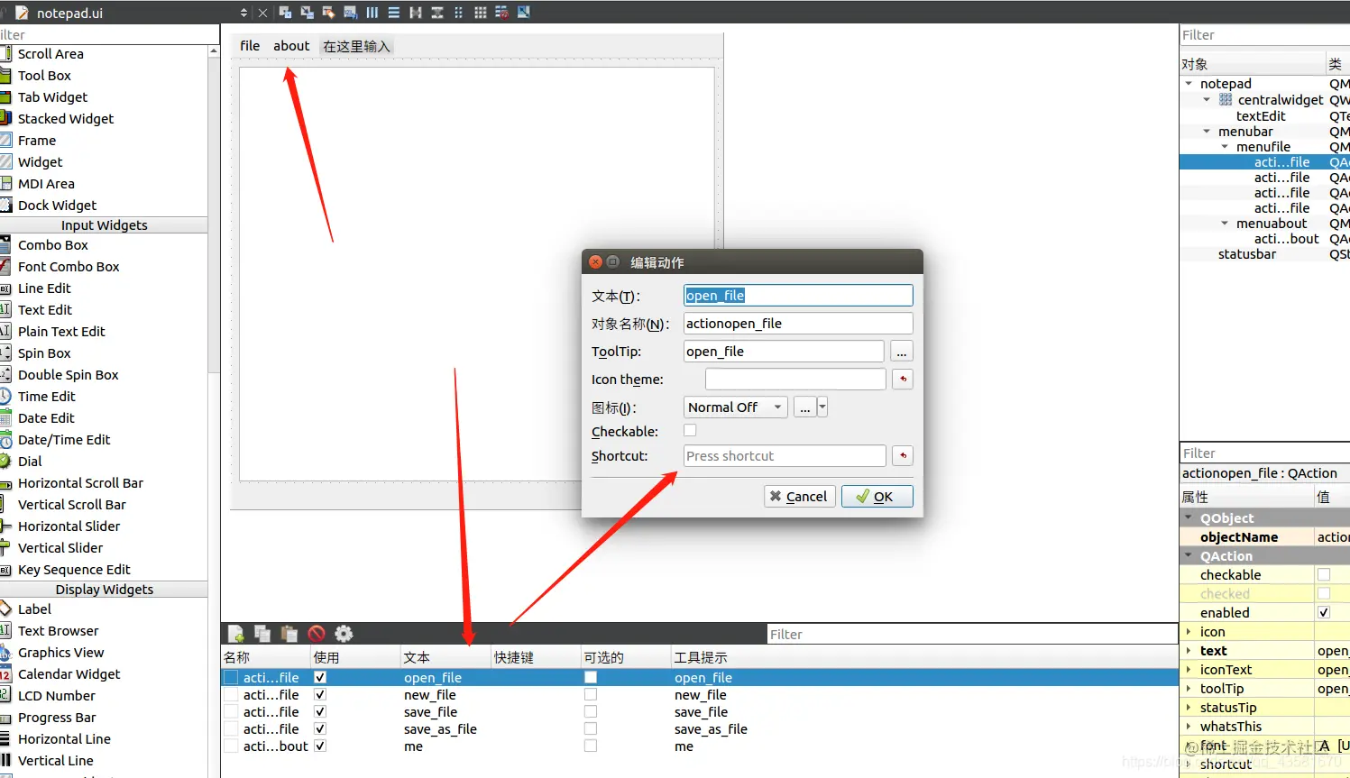Click the 在这里输入 menu placeholder
The image size is (1350, 778).
coord(356,46)
